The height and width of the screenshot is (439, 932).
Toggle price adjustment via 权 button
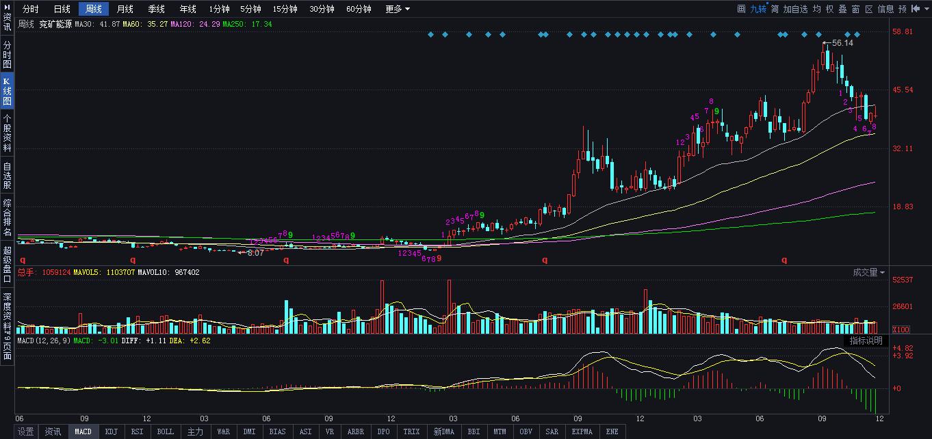[829, 8]
